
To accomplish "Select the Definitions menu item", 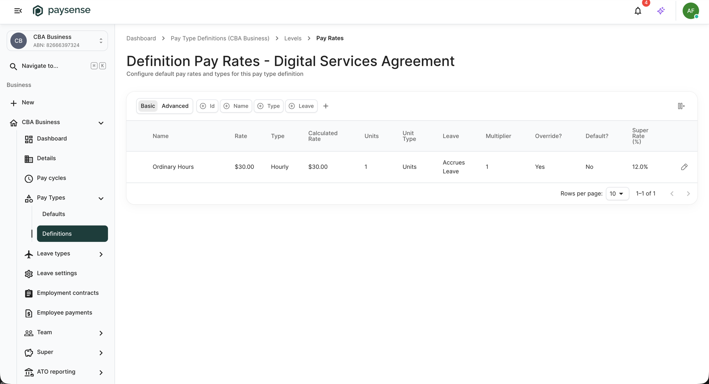I will click(x=72, y=234).
